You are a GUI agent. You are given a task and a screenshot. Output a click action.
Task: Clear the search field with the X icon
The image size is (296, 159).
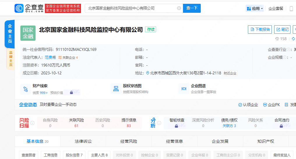179,8
